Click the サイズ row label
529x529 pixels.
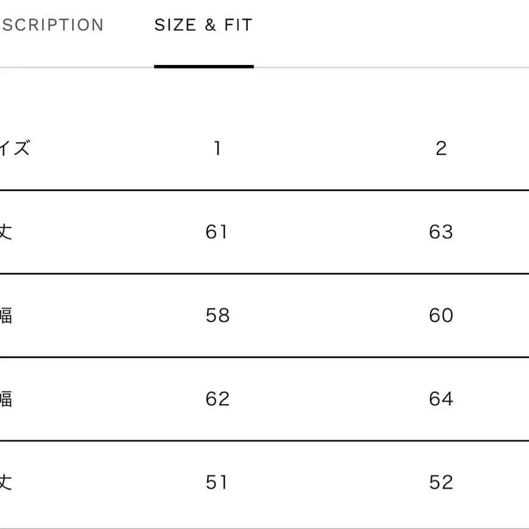tap(14, 148)
